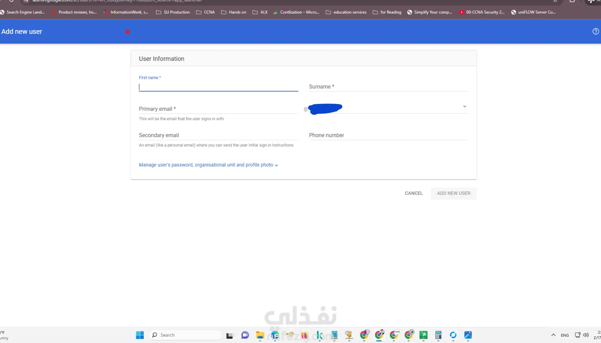Screen dimensions: 601x343
Task: Open the Product reviews bookmark
Action: [74, 12]
